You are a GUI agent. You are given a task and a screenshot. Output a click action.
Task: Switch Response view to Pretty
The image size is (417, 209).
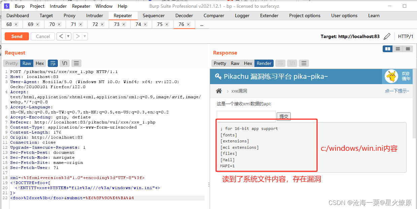tap(220, 63)
